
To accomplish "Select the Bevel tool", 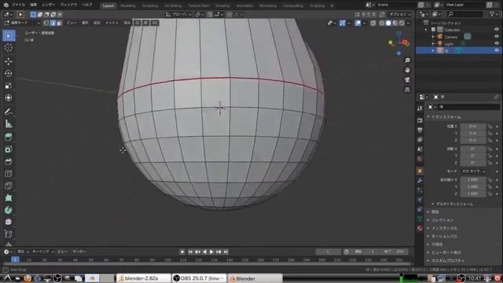I will tap(9, 162).
